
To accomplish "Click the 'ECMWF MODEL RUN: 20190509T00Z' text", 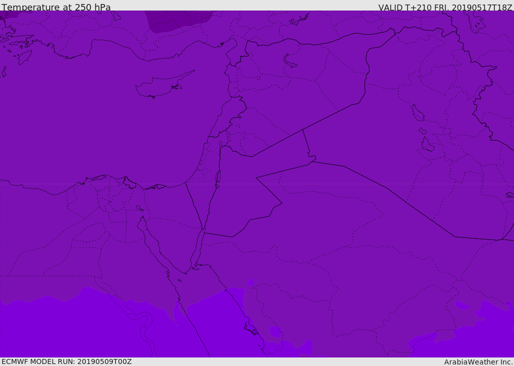I will [67, 361].
